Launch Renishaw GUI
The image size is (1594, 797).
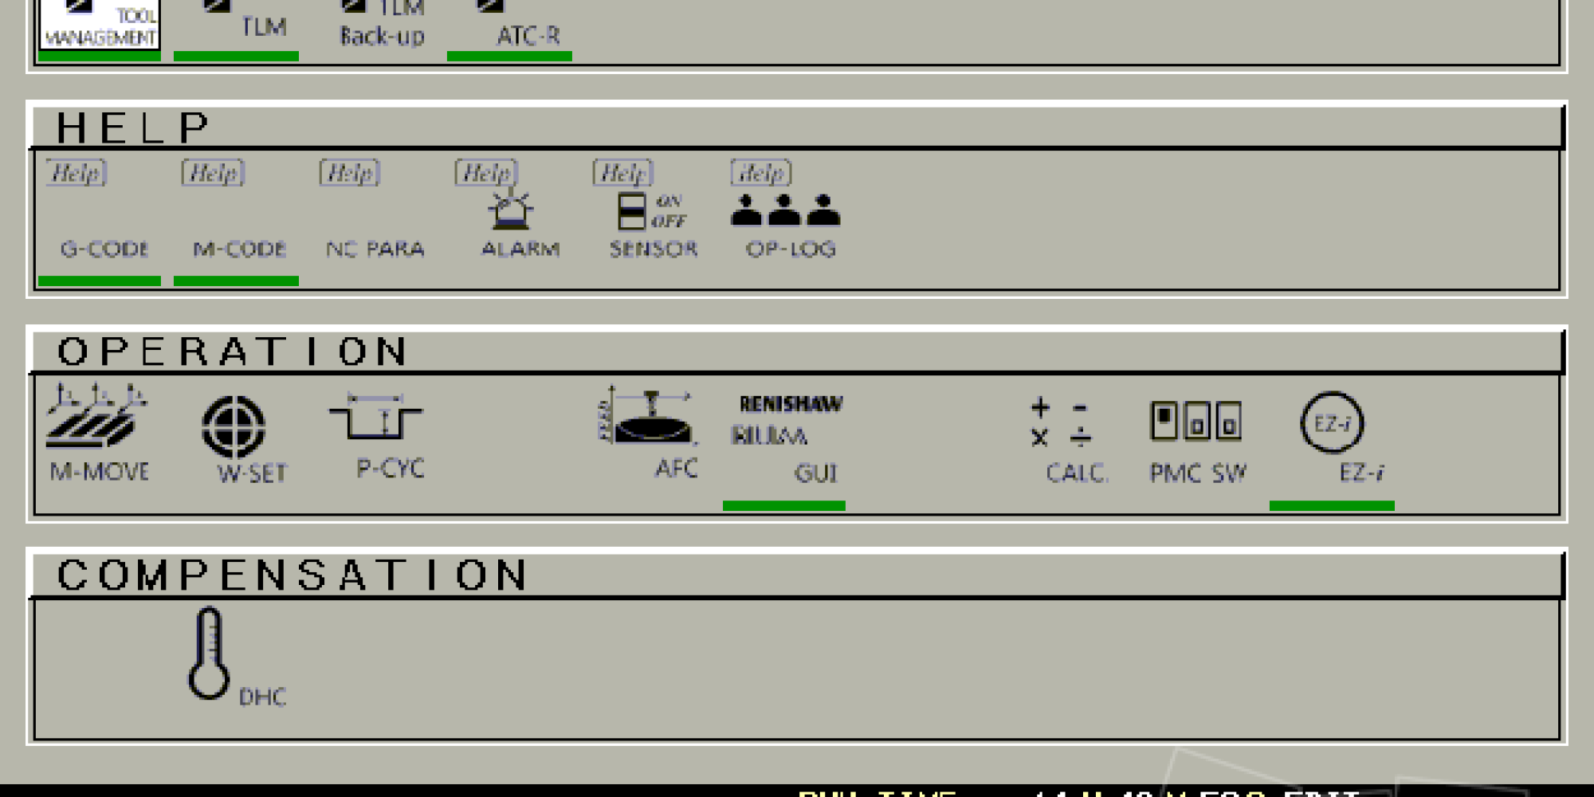[786, 438]
